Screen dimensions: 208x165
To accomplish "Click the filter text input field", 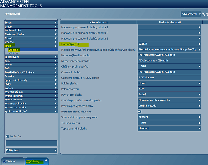I will (x=31, y=143).
